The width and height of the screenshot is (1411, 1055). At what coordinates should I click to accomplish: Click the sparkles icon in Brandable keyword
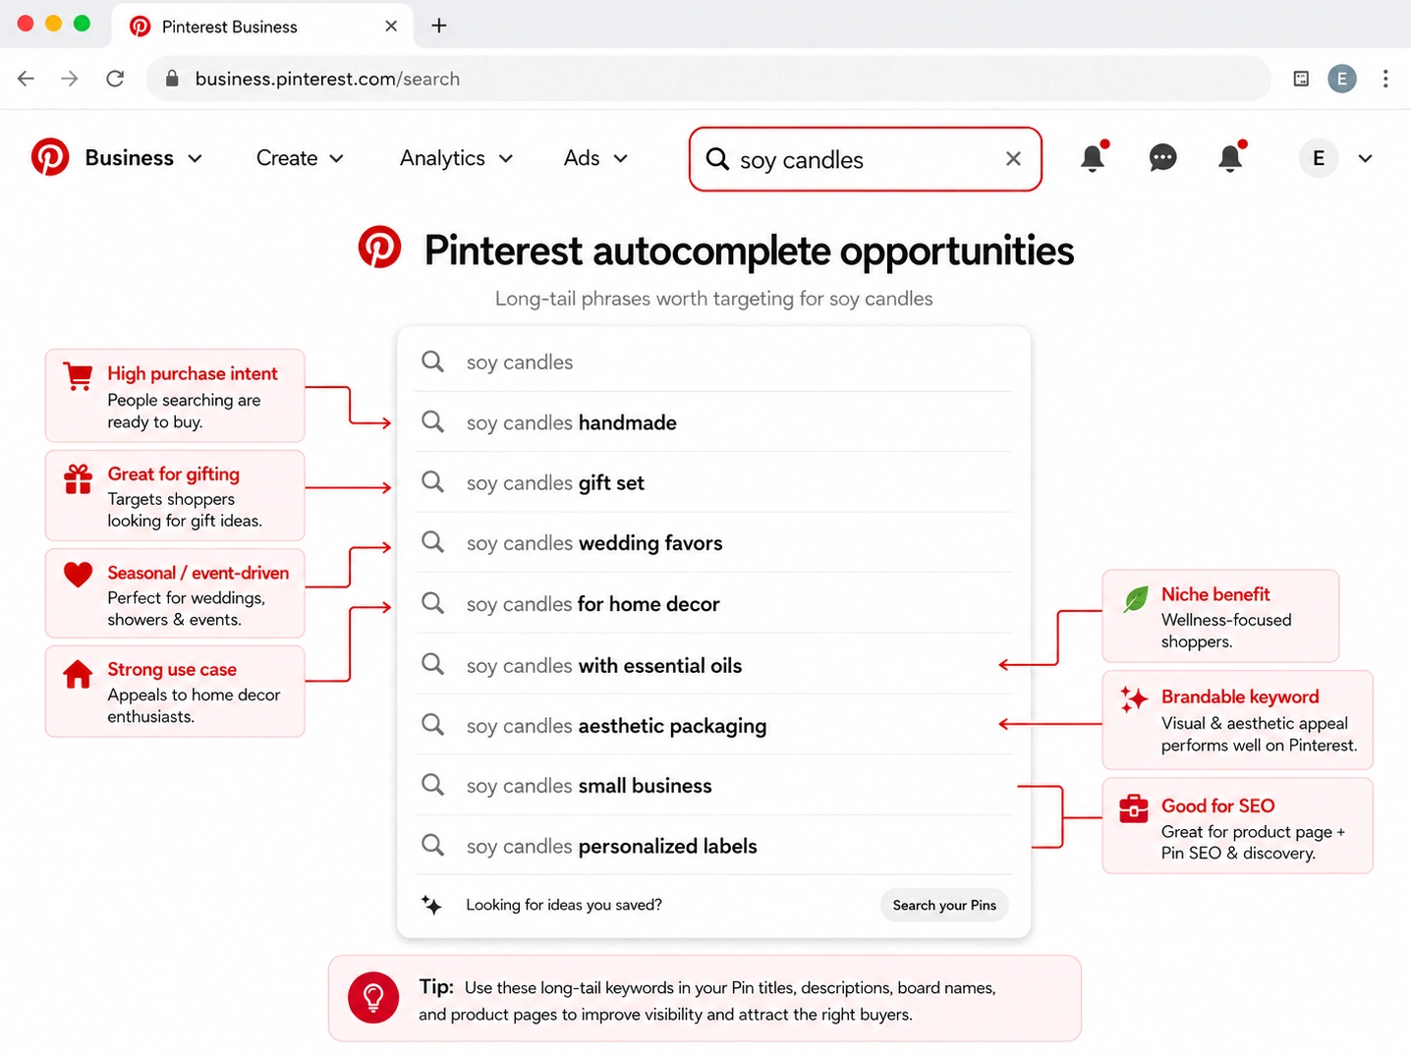1134,699
